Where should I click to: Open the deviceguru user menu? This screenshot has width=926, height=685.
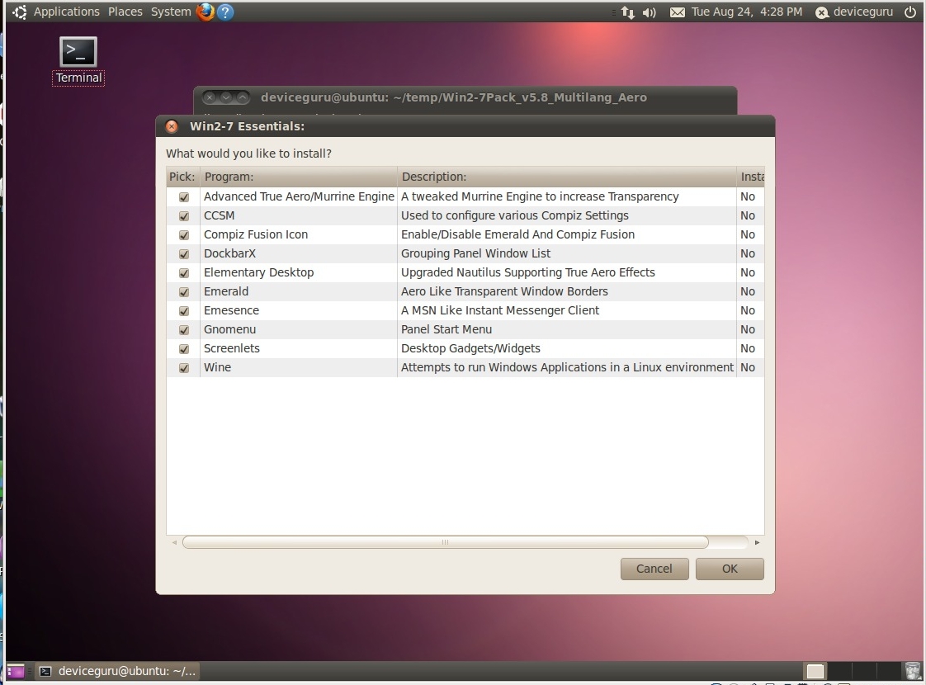point(854,12)
